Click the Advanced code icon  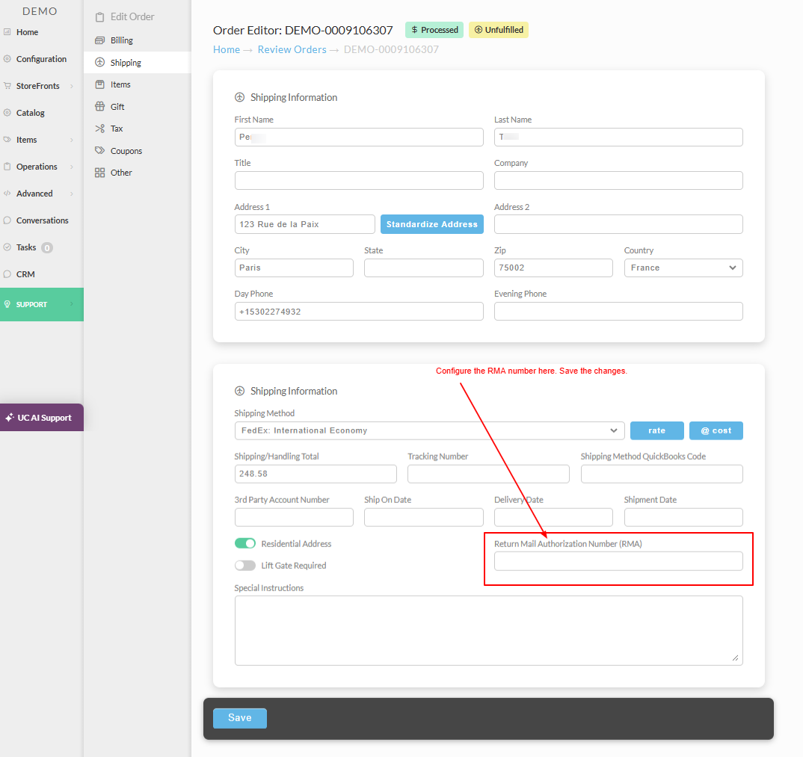click(7, 194)
